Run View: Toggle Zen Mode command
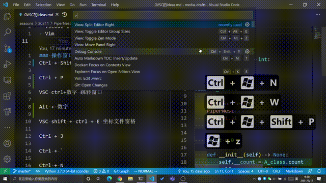Screen dimensions: 326x183 click(162, 38)
